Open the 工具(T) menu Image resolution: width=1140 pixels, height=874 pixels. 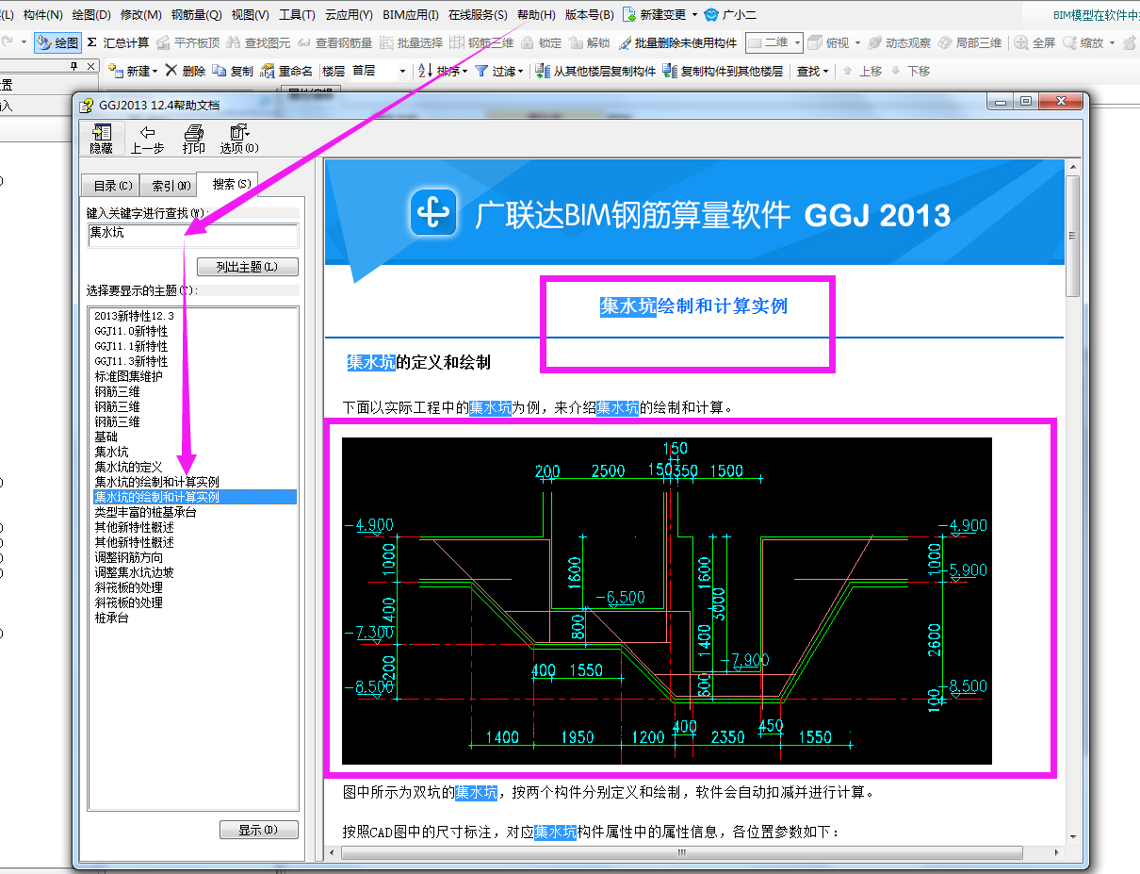point(297,15)
